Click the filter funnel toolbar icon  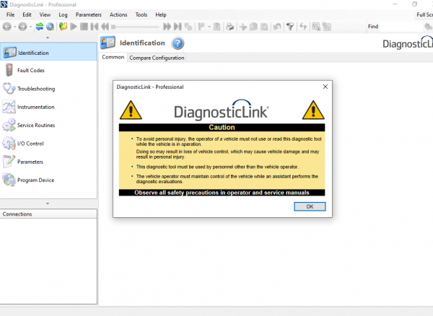click(290, 27)
